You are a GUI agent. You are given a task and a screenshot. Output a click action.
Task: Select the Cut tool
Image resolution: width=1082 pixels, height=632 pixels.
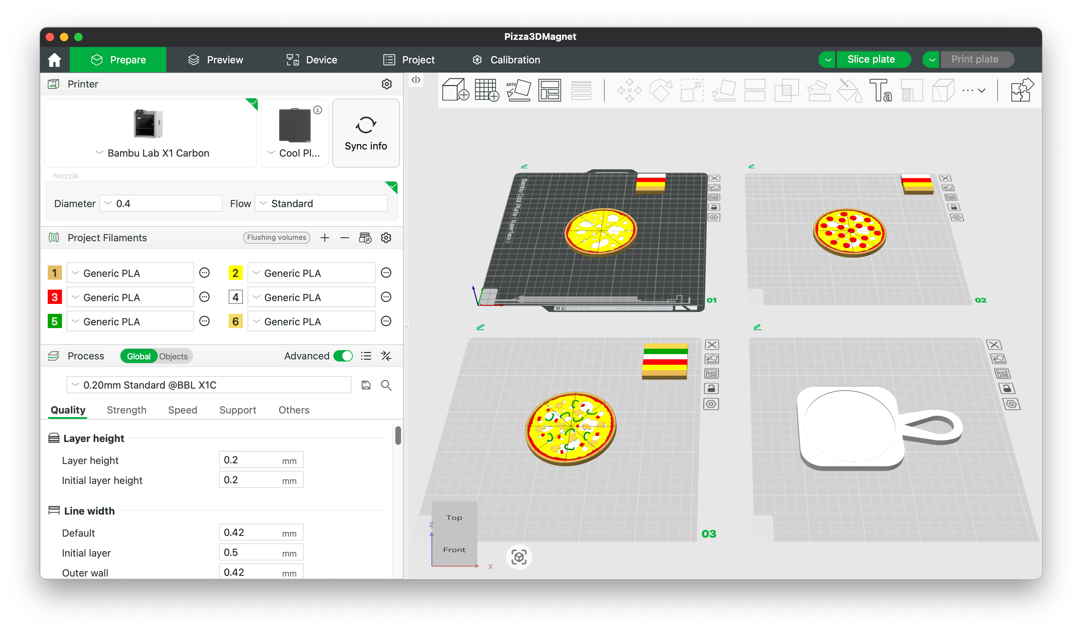click(755, 90)
